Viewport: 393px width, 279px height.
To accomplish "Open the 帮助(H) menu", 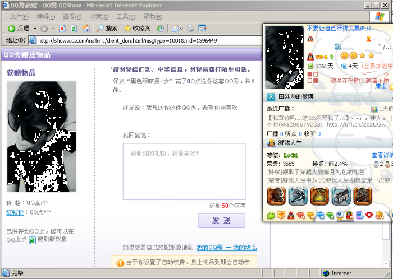I will click(153, 17).
